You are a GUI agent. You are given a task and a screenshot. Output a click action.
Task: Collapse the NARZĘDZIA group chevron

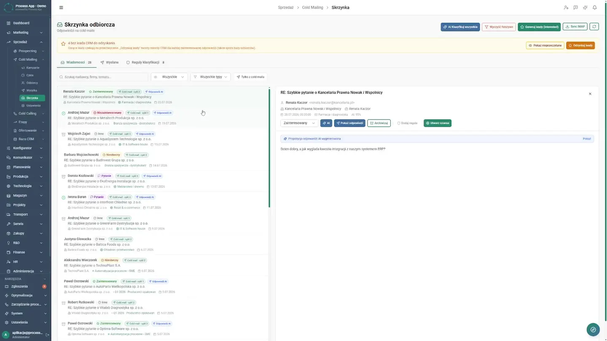pyautogui.click(x=45, y=279)
